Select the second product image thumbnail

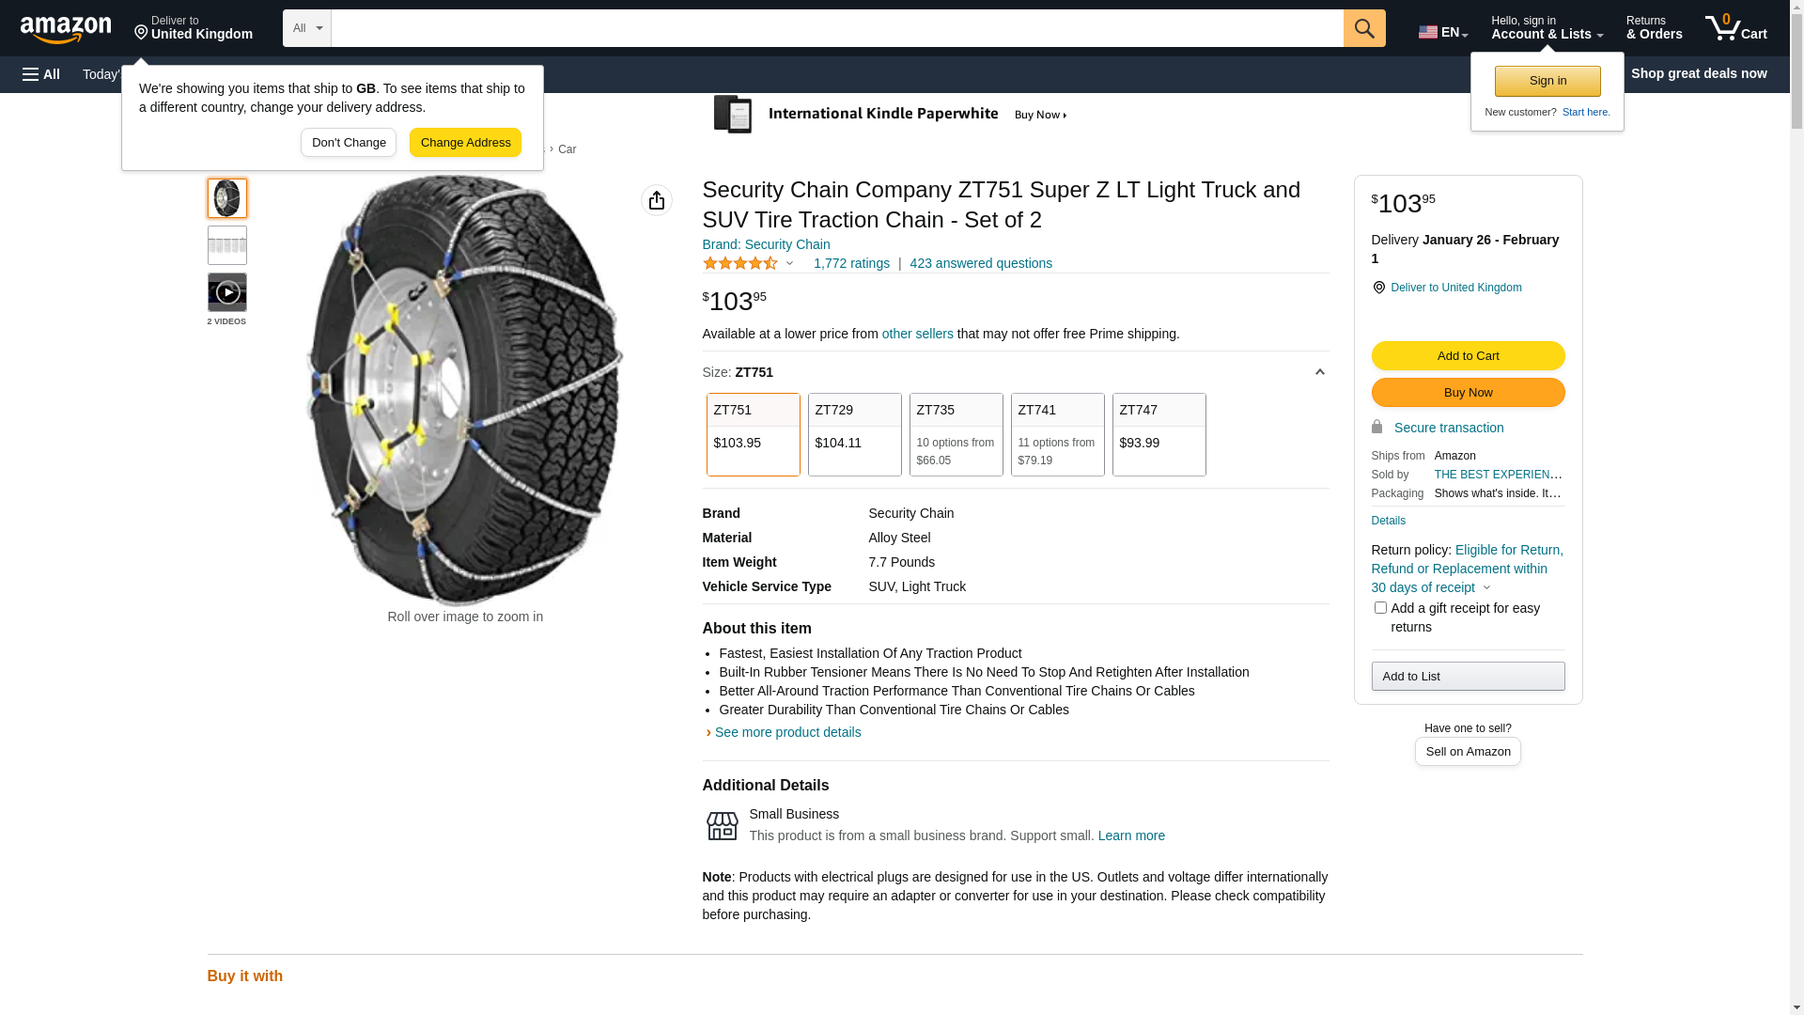227,245
